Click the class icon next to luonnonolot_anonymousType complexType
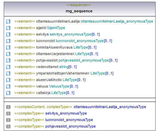 8,120
